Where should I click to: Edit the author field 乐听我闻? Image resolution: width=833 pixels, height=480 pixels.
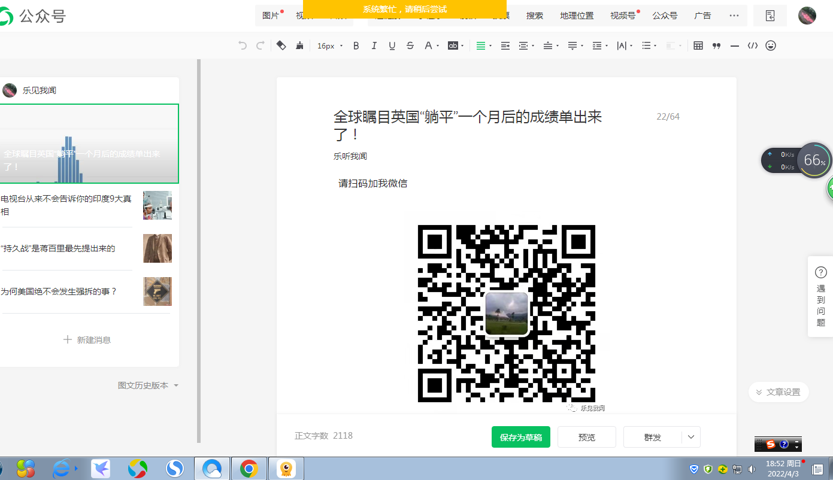coord(350,156)
